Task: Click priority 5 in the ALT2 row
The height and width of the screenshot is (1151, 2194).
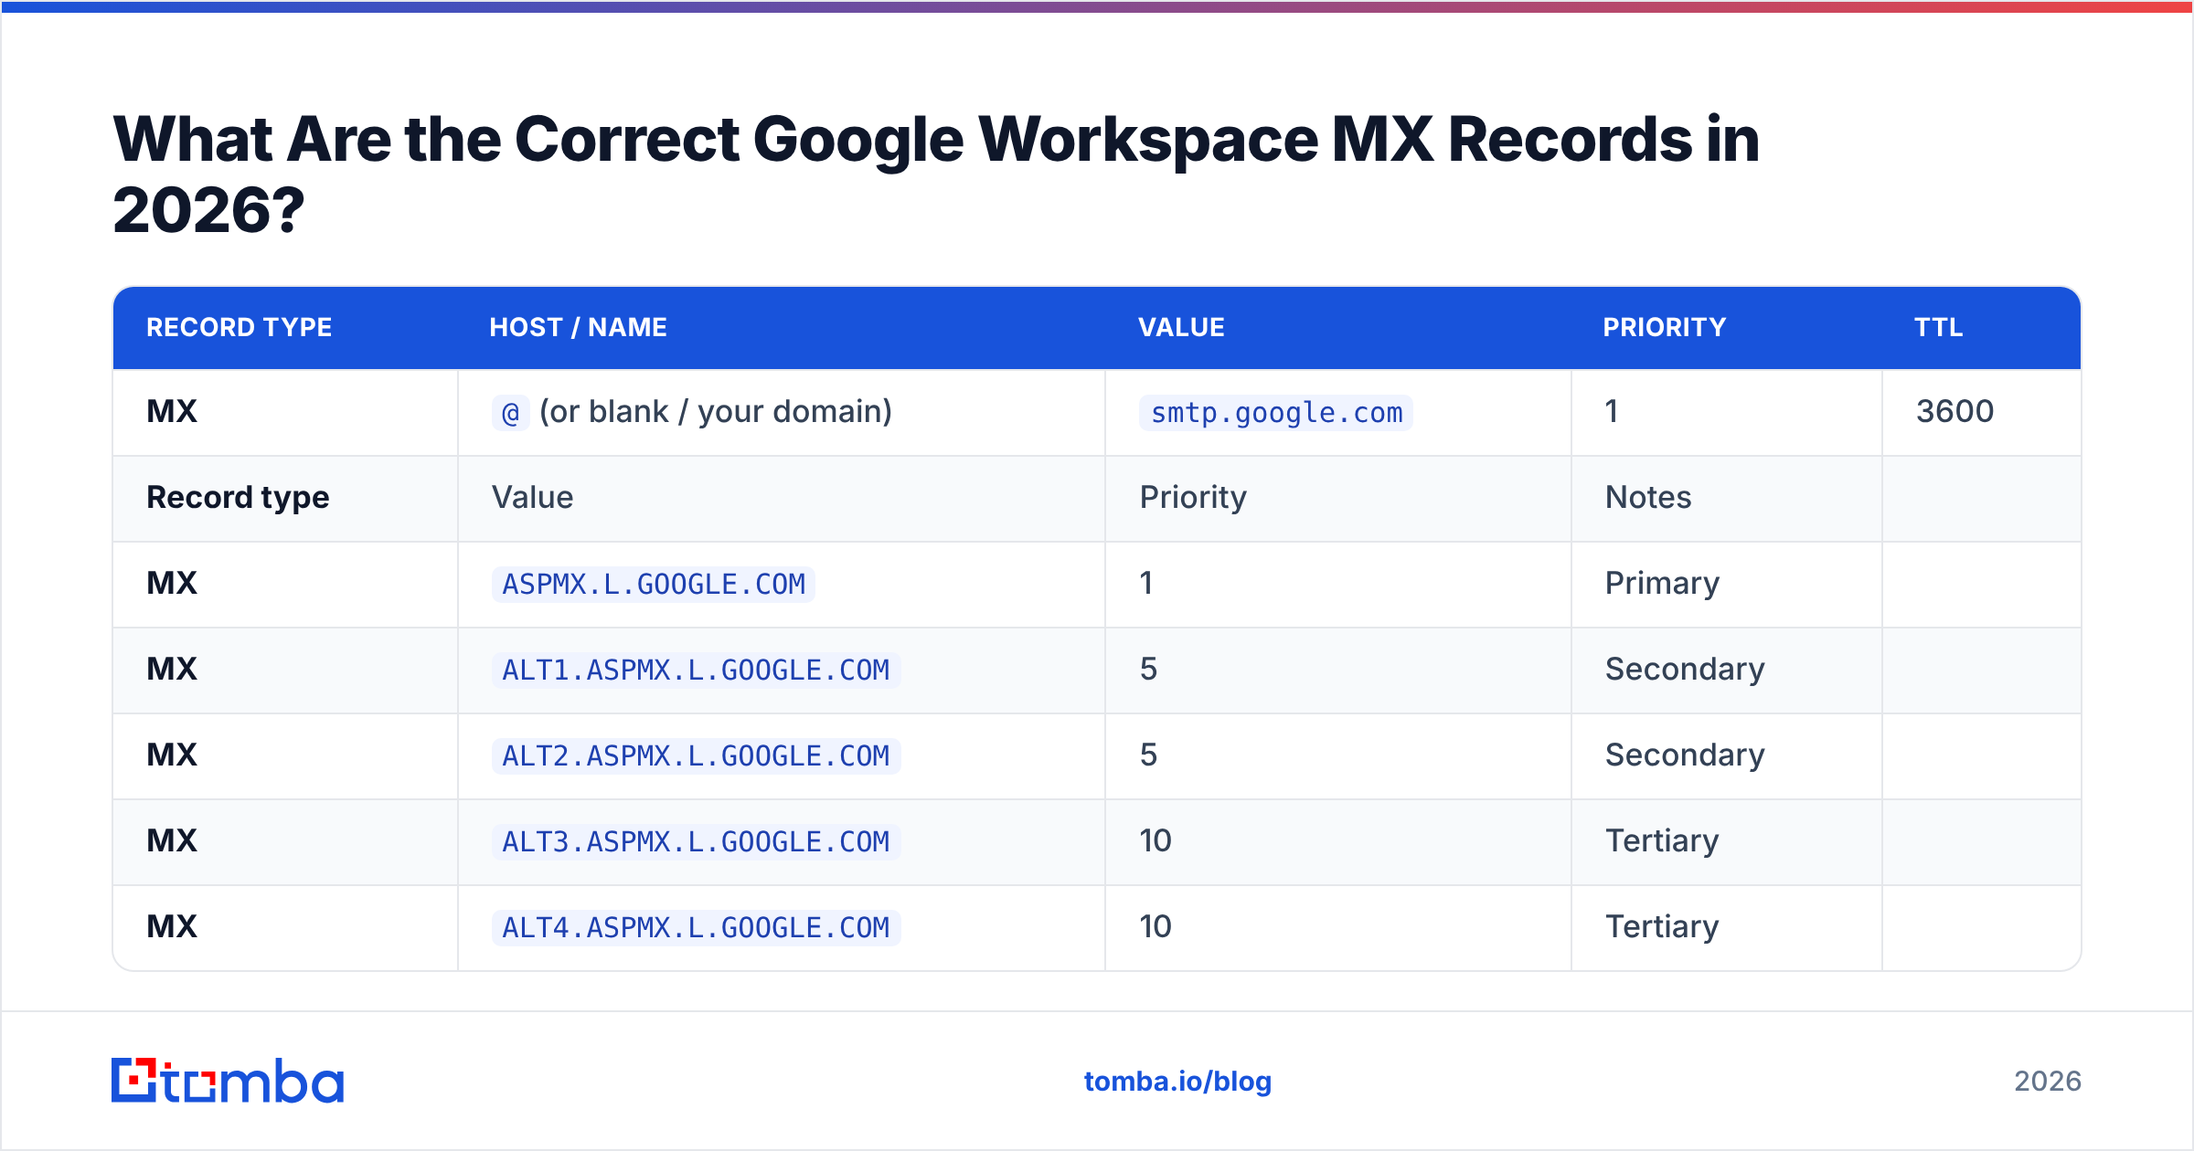Action: tap(1148, 755)
